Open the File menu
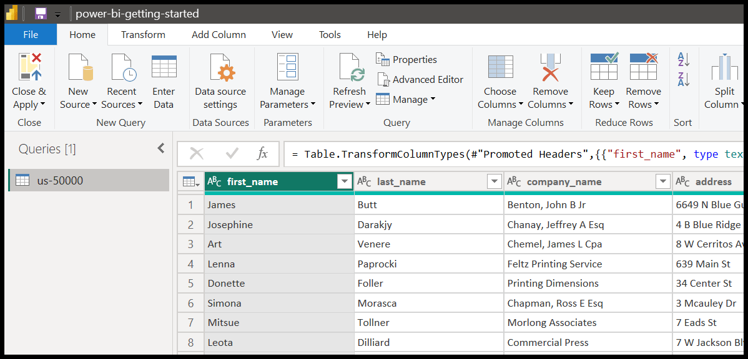 (31, 35)
